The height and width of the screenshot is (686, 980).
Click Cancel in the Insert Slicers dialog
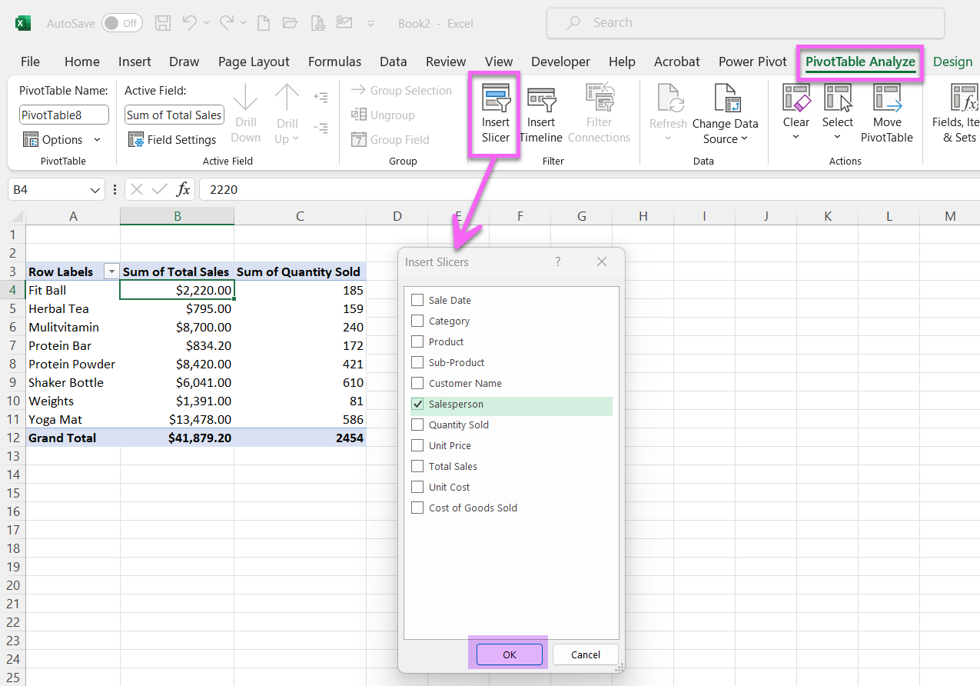tap(585, 654)
